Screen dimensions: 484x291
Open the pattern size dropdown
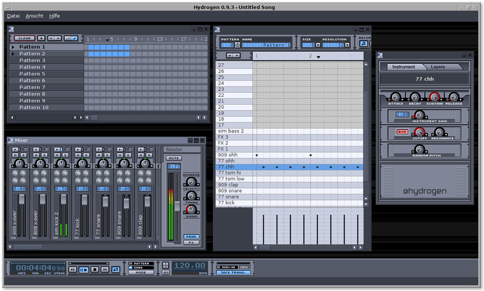(318, 45)
